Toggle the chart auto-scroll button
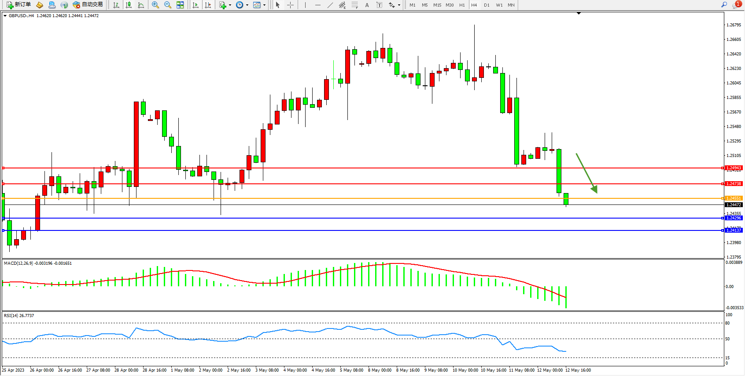This screenshot has width=745, height=376. pos(195,5)
